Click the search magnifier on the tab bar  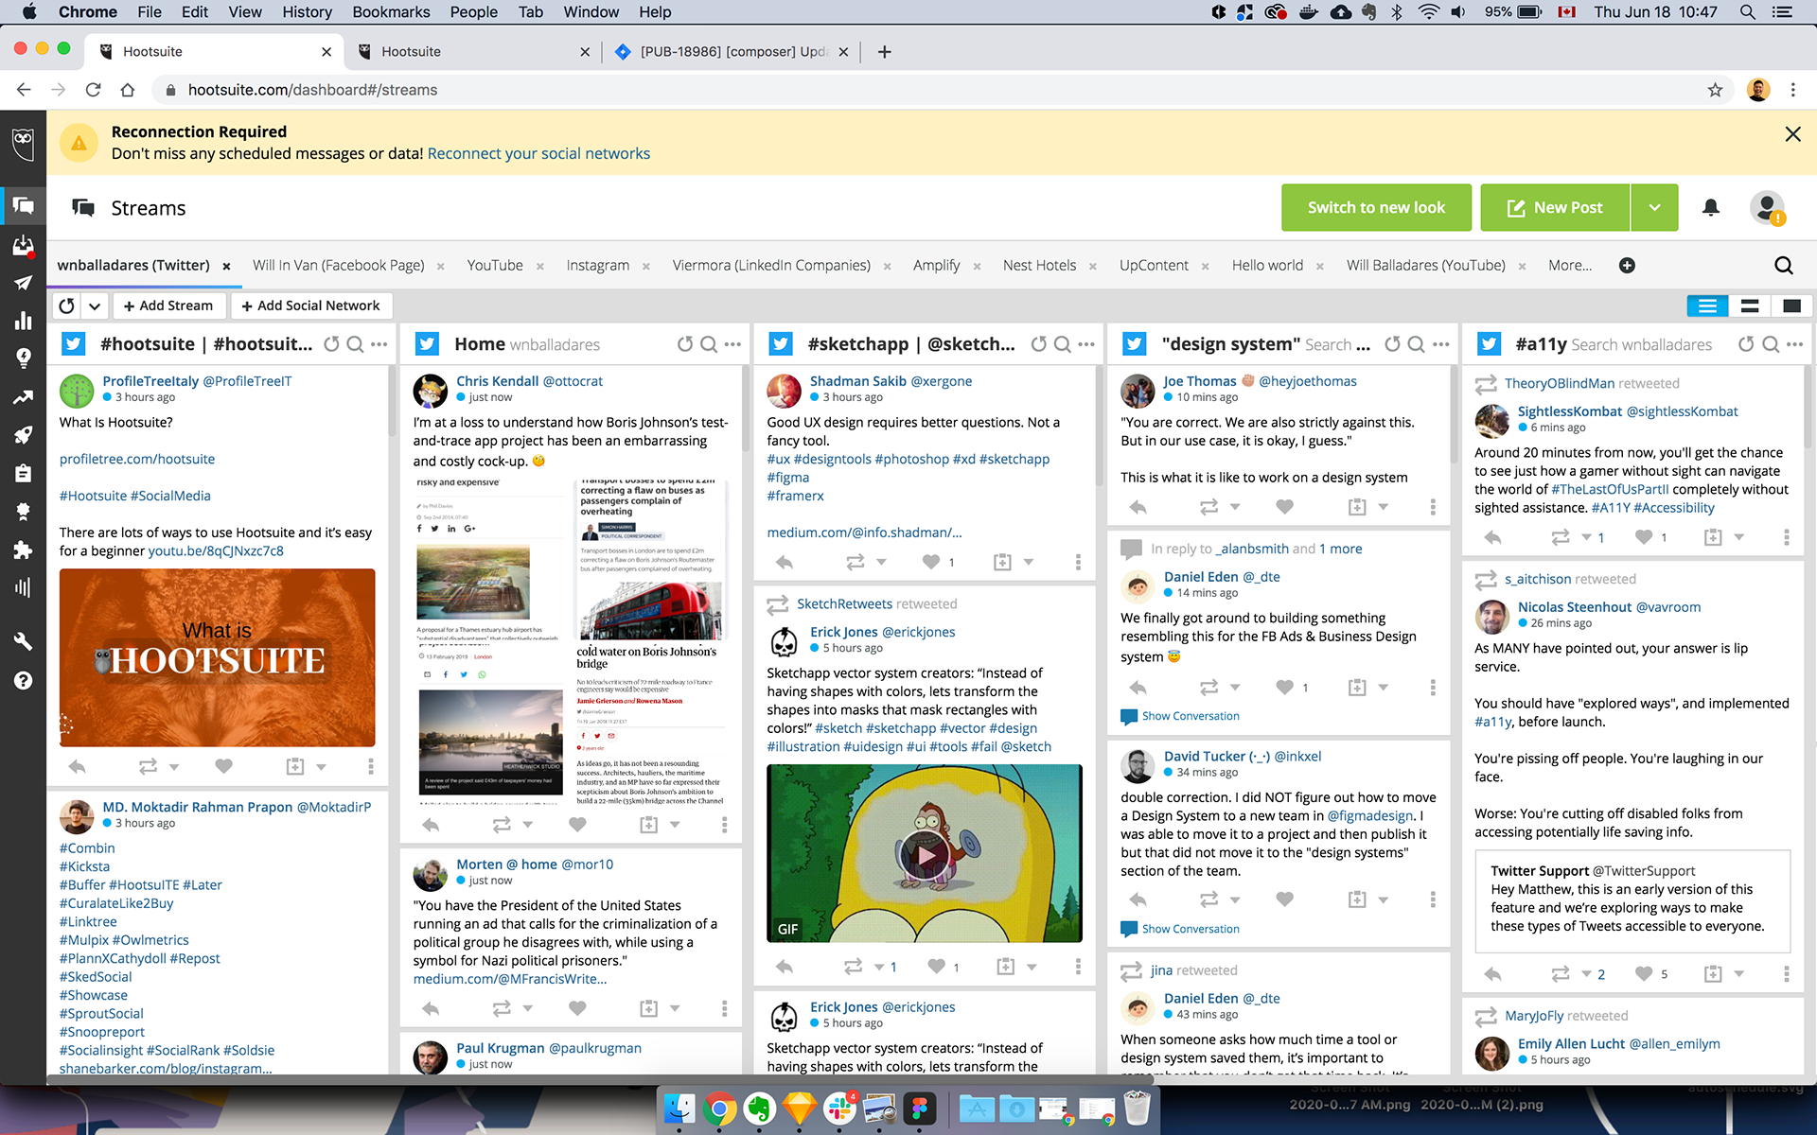tap(1783, 266)
